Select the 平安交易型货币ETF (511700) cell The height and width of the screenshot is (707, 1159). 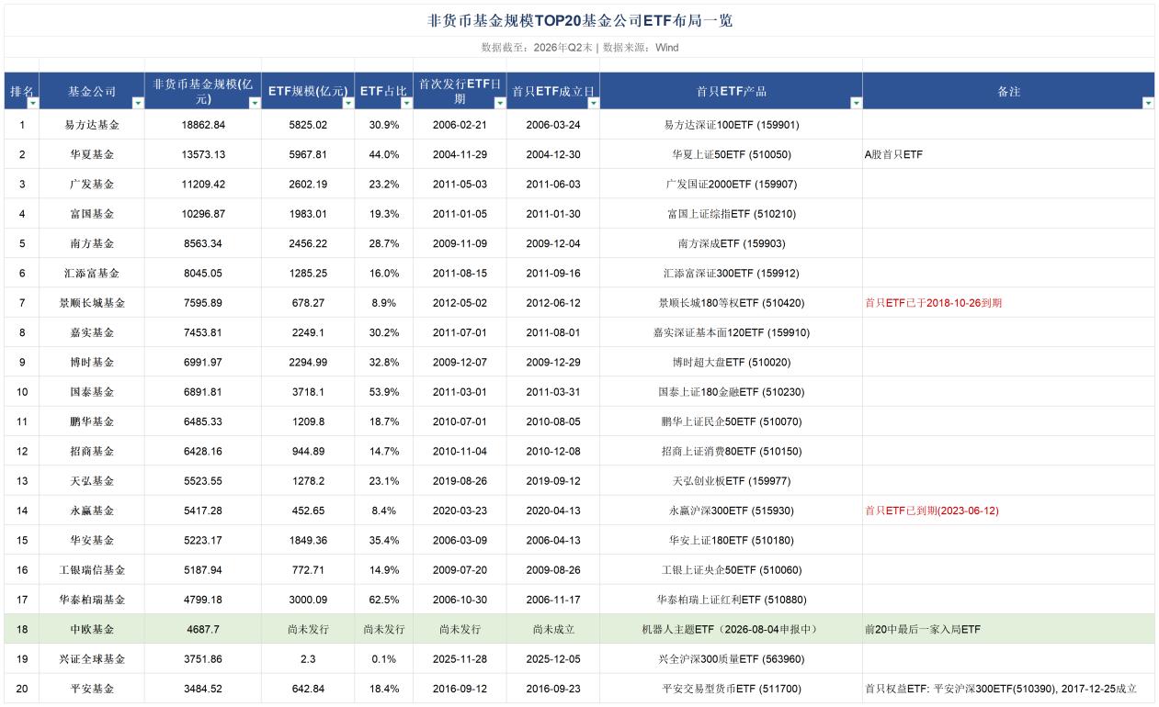[x=731, y=689]
